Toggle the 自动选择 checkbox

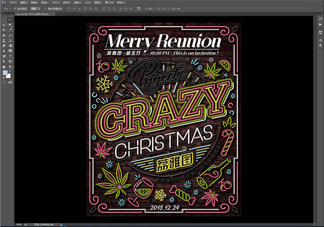[x=15, y=8]
